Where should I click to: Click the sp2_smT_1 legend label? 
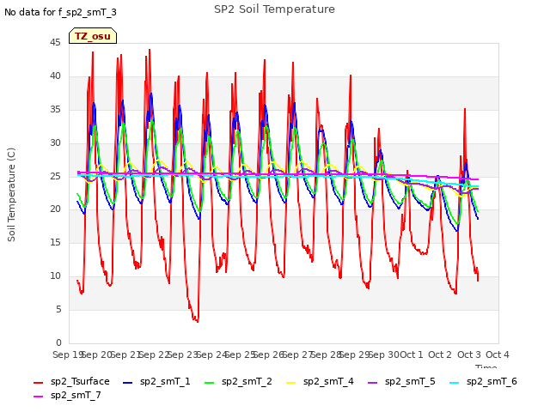[x=165, y=381]
